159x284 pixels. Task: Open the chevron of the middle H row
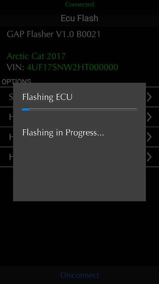point(149,137)
